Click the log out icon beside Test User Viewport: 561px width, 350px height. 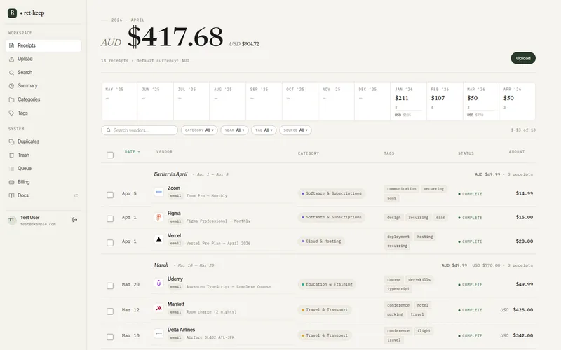point(75,220)
